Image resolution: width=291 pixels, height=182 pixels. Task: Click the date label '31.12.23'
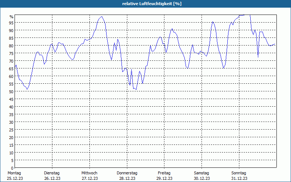click(x=239, y=179)
